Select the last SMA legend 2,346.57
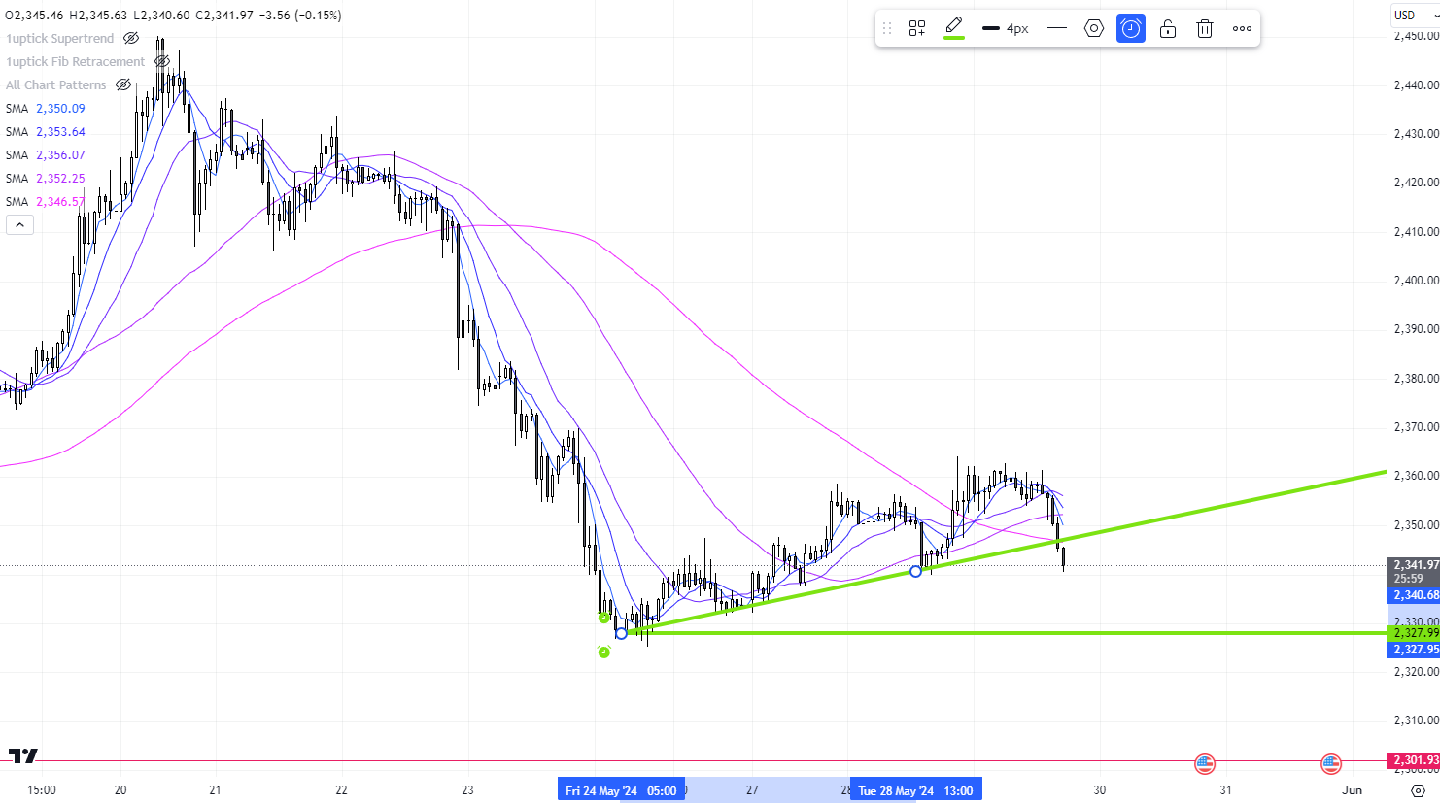Viewport: 1440px width, 803px height. coord(46,202)
